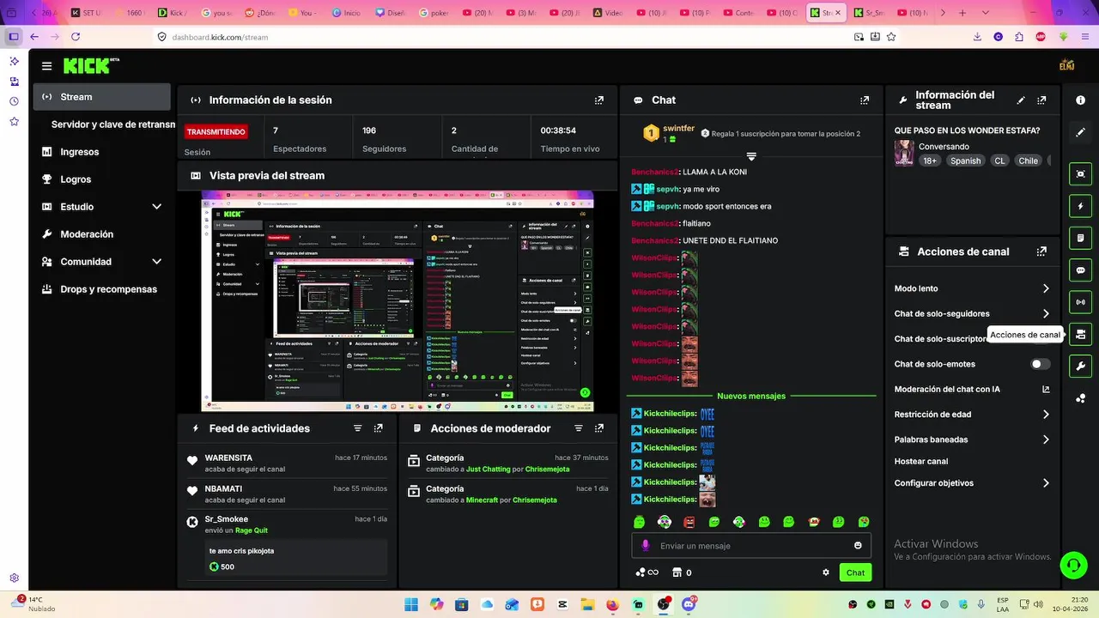This screenshot has height=618, width=1099.
Task: Select swintfer in the leaderboard
Action: 678,129
